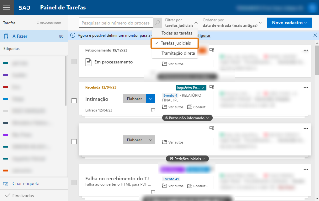
Task: Select Tramitação direta from filter menu
Action: pos(178,53)
